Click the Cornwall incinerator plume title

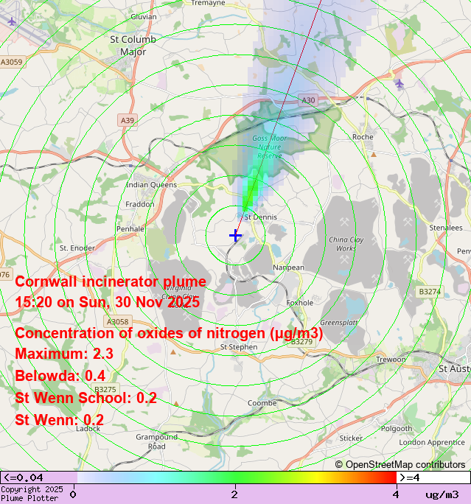point(111,281)
